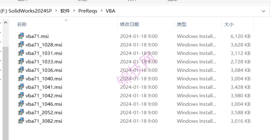The width and height of the screenshot is (271, 140).
Task: Click the vba71.msi installer icon
Action: 21,36
